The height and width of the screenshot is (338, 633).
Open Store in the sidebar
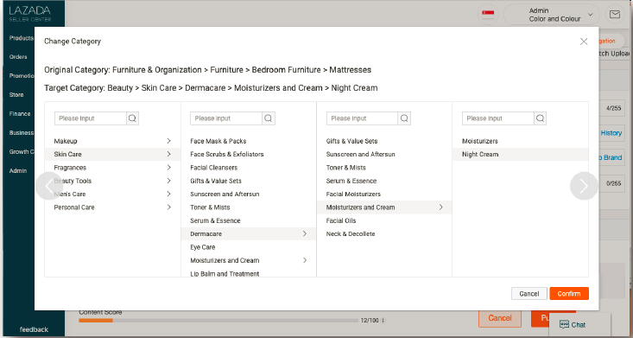point(16,94)
